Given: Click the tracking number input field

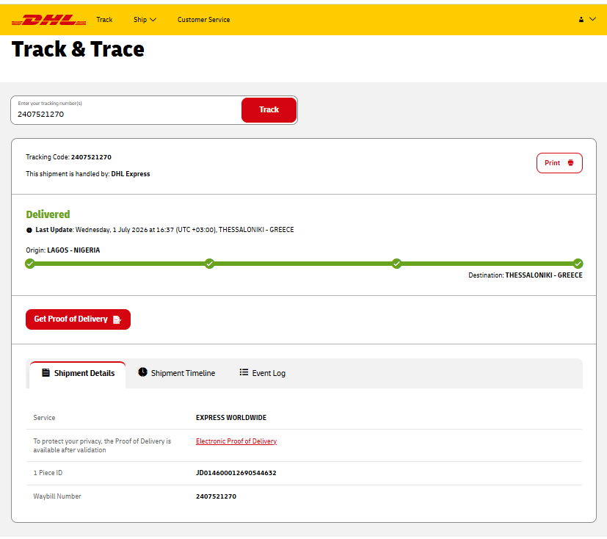Looking at the screenshot, I should click(126, 110).
